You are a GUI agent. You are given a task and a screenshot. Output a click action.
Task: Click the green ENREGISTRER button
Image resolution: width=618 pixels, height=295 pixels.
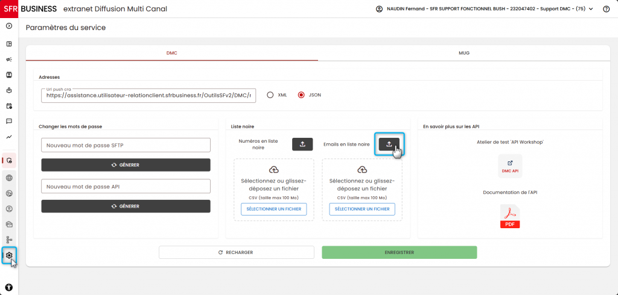(400, 252)
